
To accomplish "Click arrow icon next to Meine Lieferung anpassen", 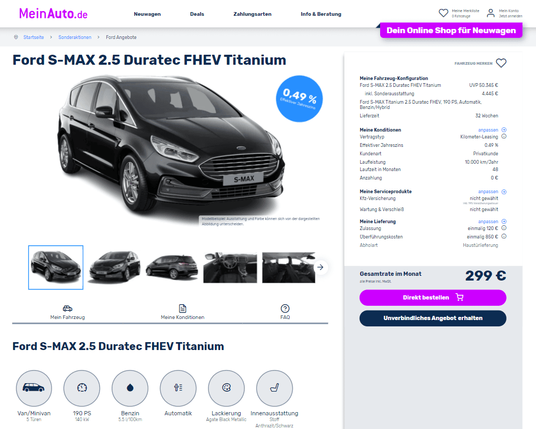I will click(x=504, y=222).
